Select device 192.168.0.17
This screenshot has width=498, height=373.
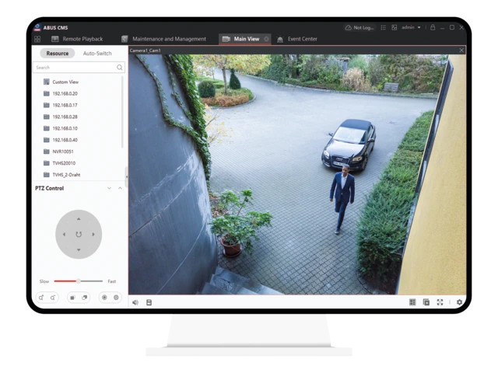pyautogui.click(x=65, y=105)
